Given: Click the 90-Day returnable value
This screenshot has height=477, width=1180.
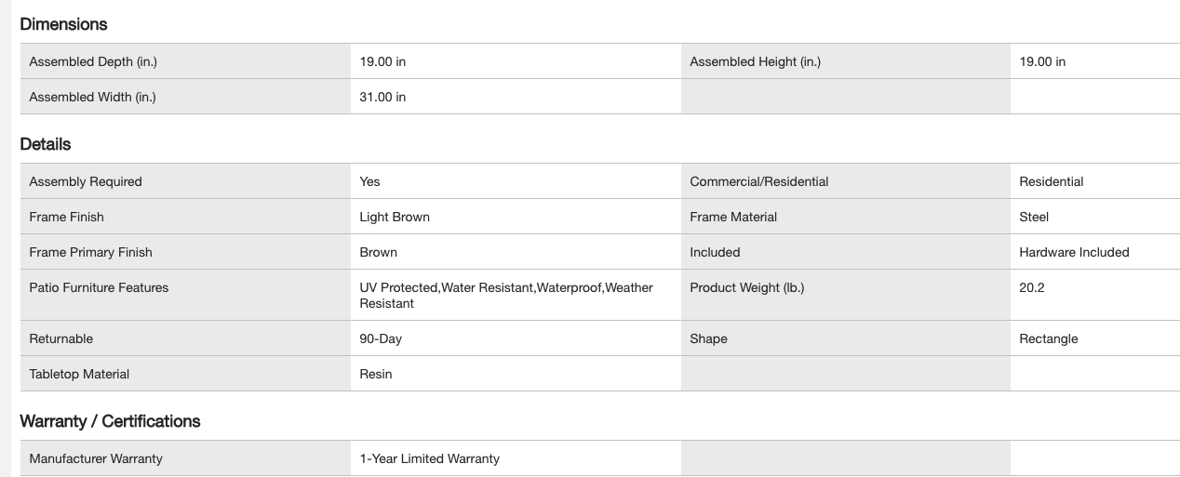Looking at the screenshot, I should click(x=381, y=339).
